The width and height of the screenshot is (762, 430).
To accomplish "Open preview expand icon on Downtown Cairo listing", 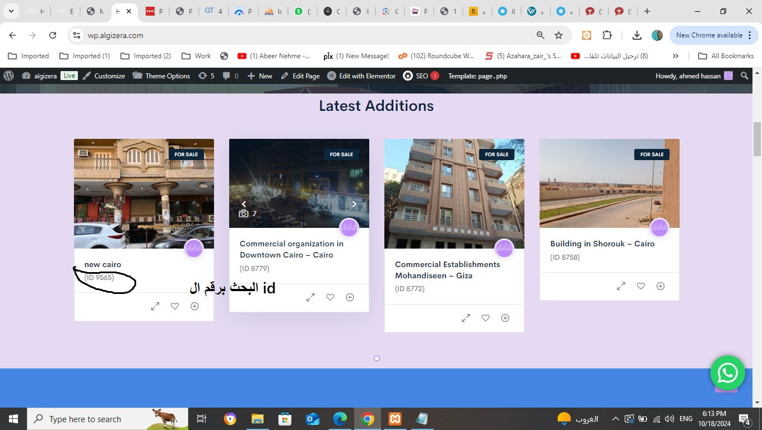I will click(x=310, y=297).
